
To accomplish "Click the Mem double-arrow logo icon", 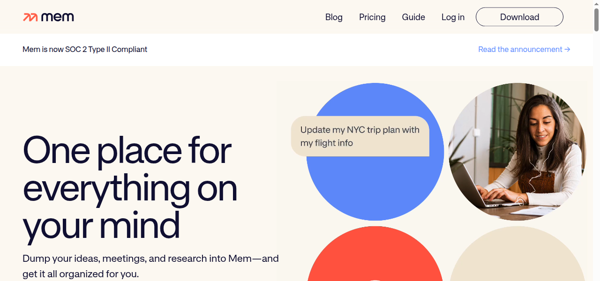I will point(30,17).
